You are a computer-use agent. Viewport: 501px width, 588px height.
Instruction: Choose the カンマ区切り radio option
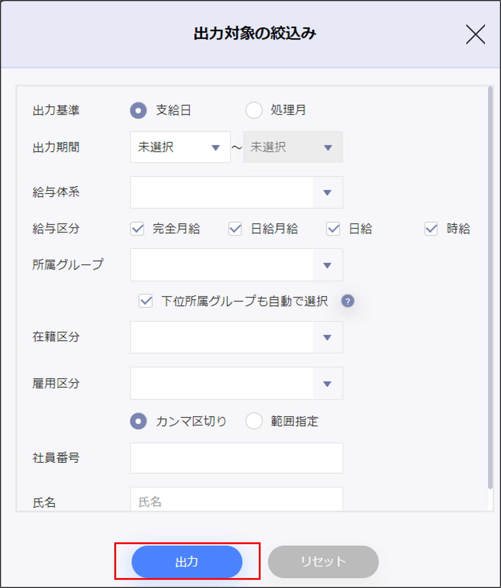point(138,421)
